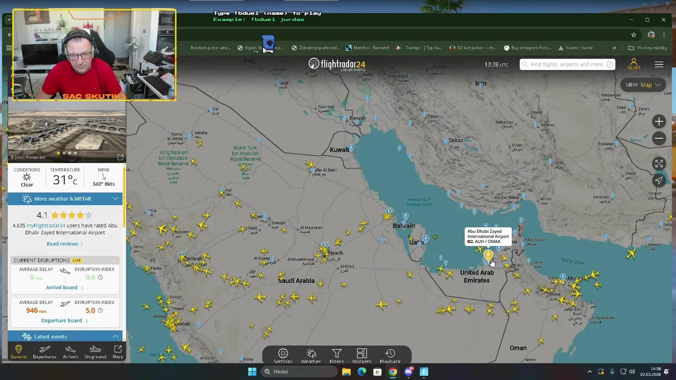
Task: Open the Silver account profile
Action: (634, 64)
